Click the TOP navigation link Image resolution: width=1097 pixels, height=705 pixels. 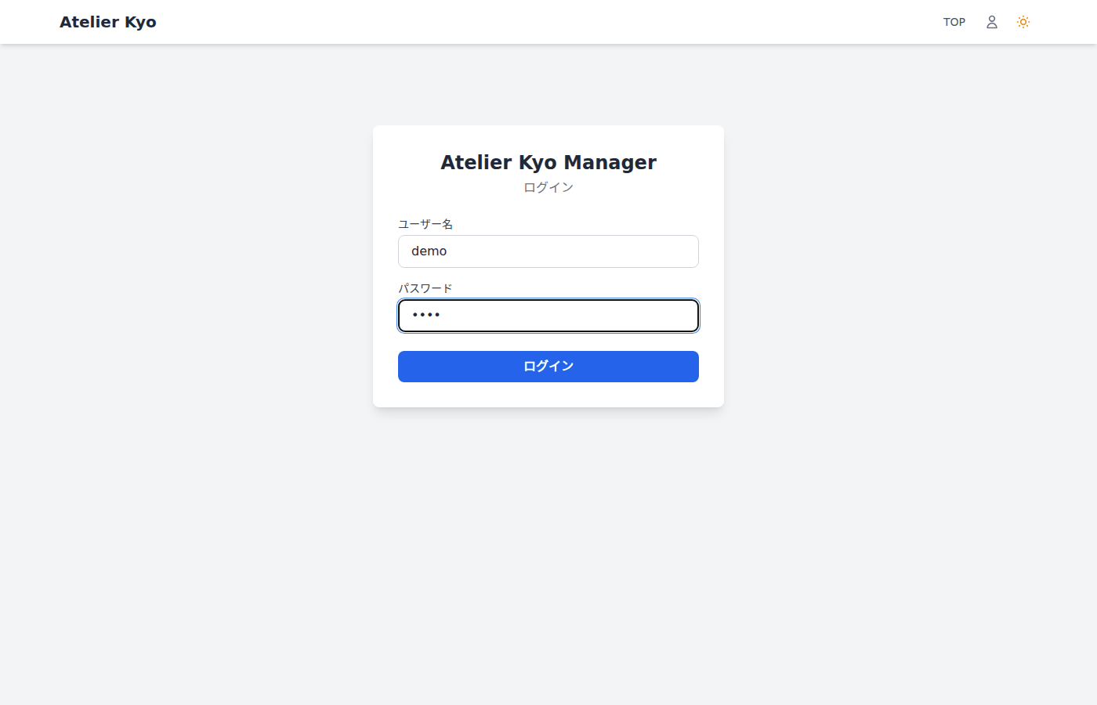954,22
